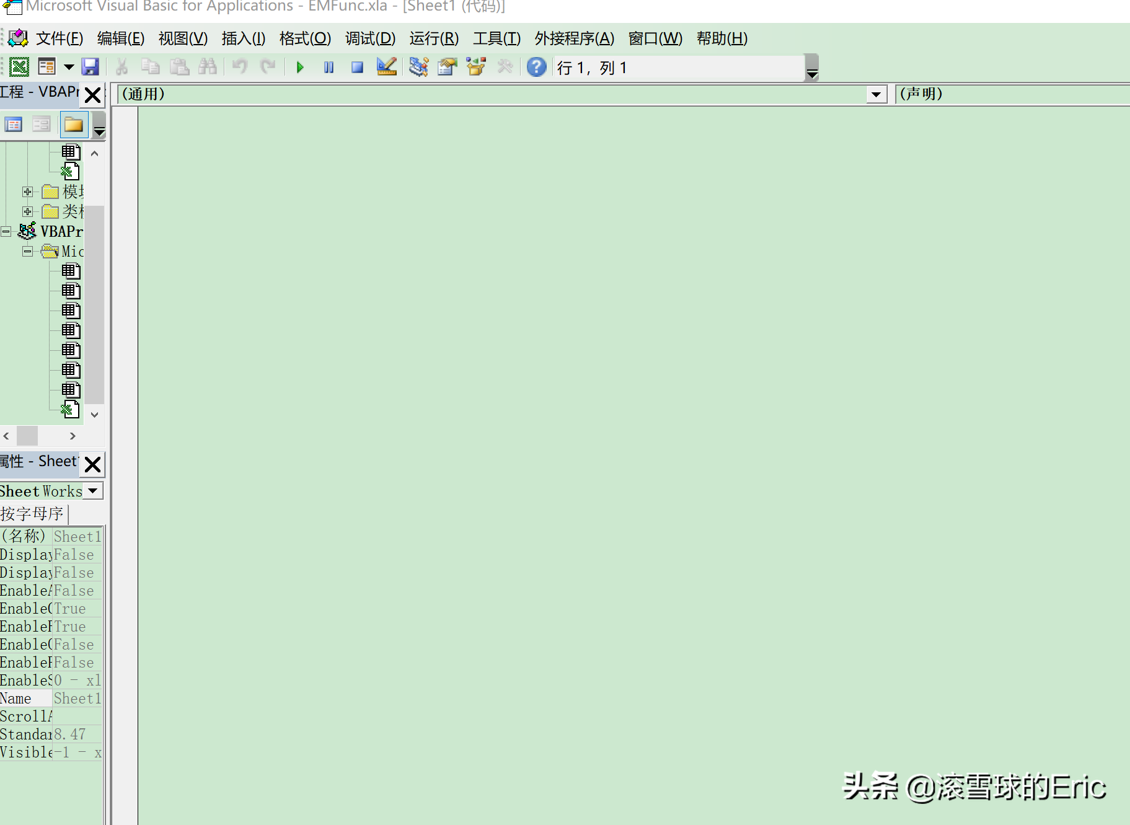The height and width of the screenshot is (825, 1130).
Task: Open project panel toolbar overflow arrow
Action: pos(99,125)
